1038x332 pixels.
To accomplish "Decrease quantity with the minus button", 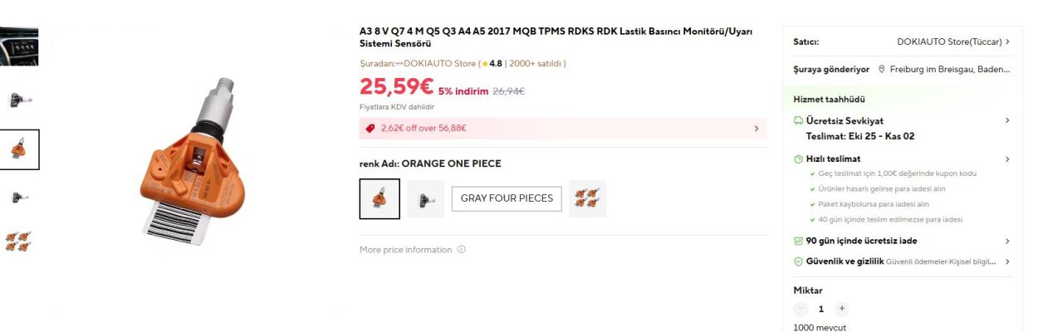I will click(x=801, y=309).
